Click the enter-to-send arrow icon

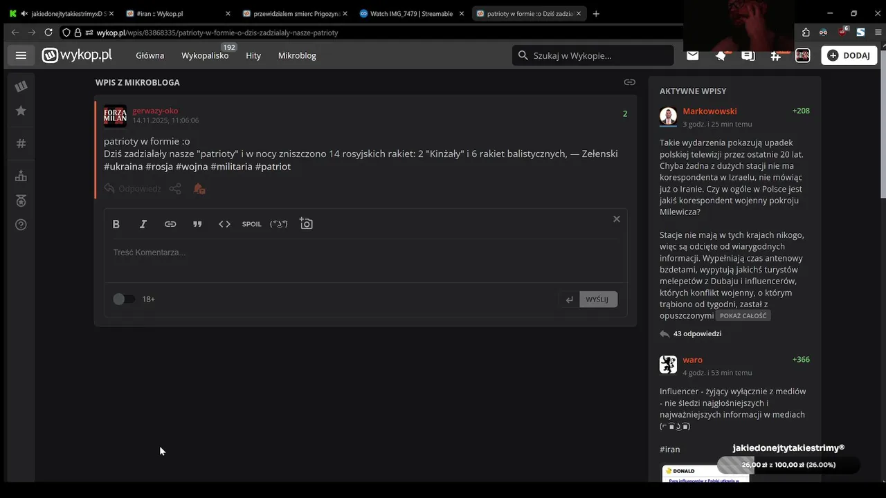click(569, 299)
